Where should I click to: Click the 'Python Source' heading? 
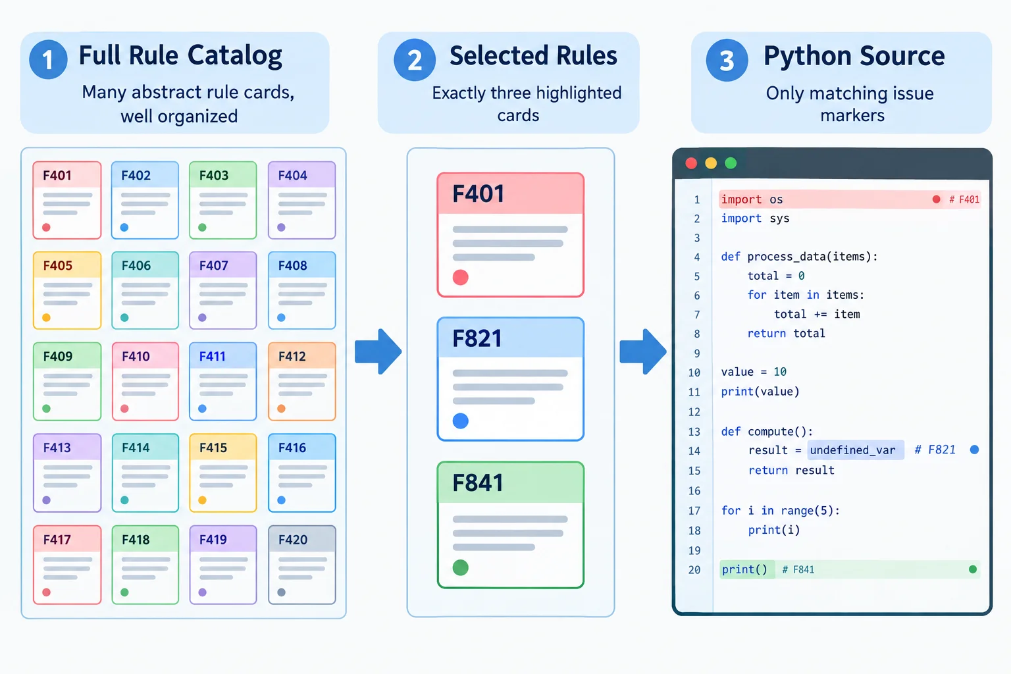tap(854, 57)
